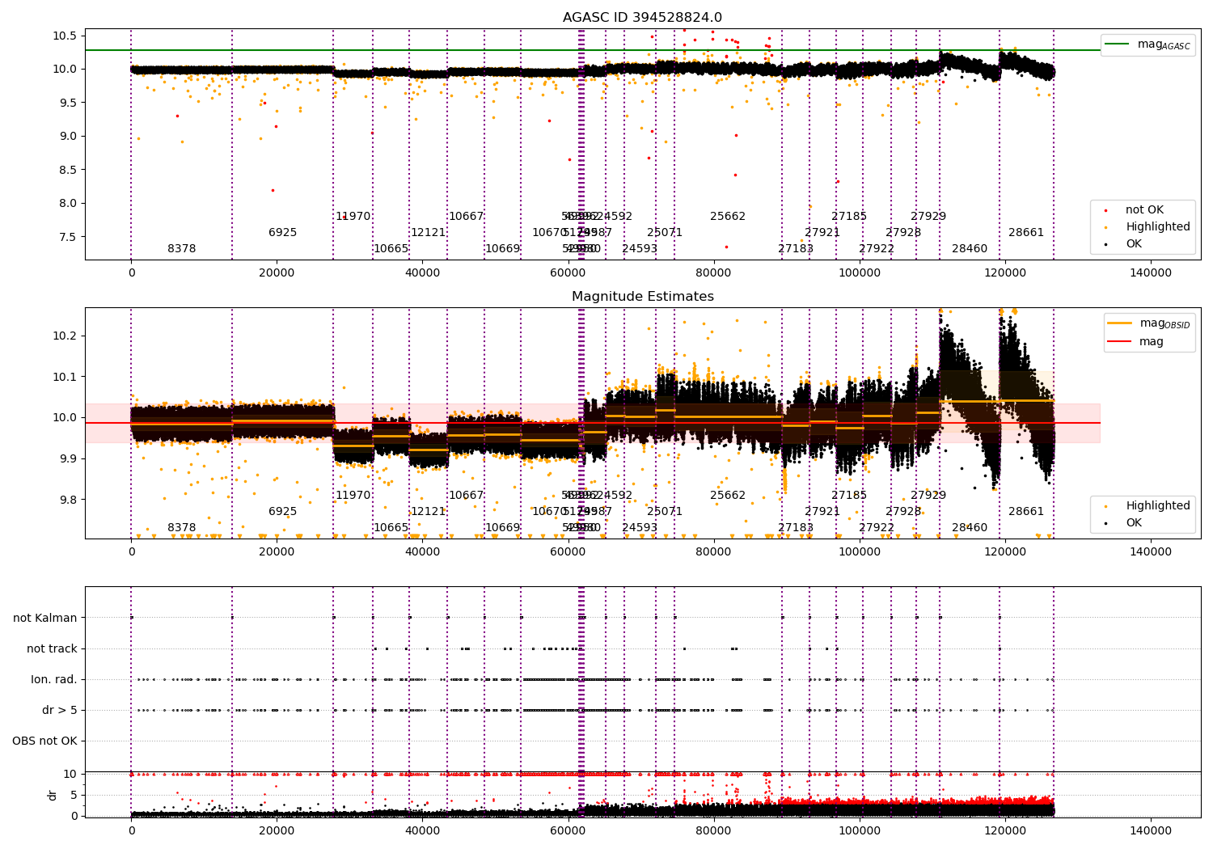Click OBSID label 10665 in the top plot
This screenshot has height=849, width=1213.
pos(391,249)
